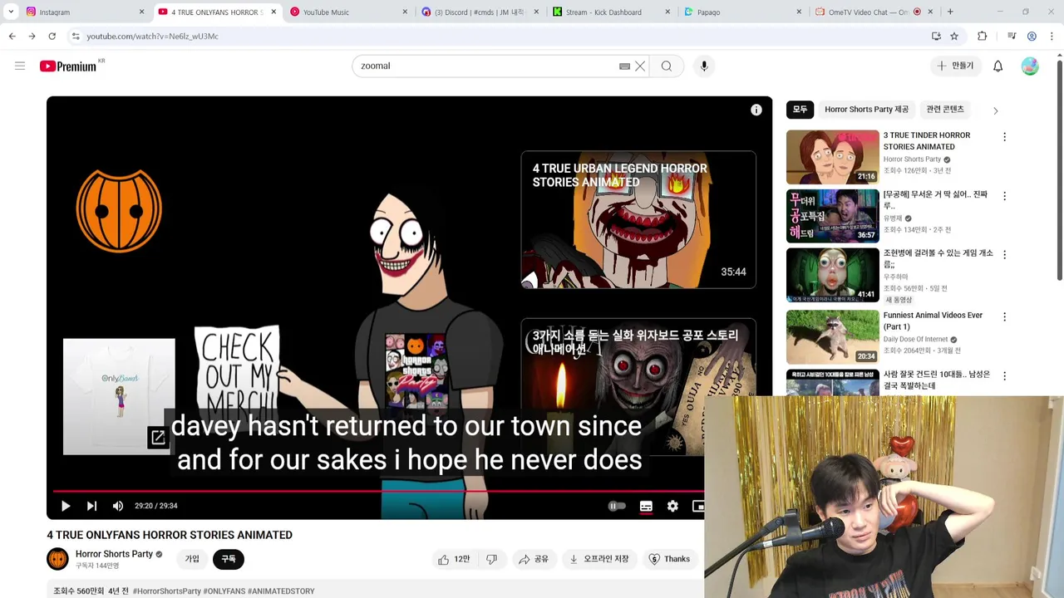Image resolution: width=1064 pixels, height=598 pixels.
Task: Open the on-screen keyboard icon in search
Action: click(x=624, y=66)
